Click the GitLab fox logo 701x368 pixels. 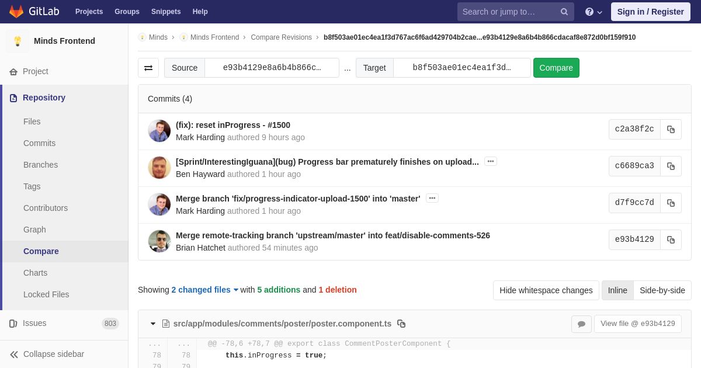click(16, 12)
